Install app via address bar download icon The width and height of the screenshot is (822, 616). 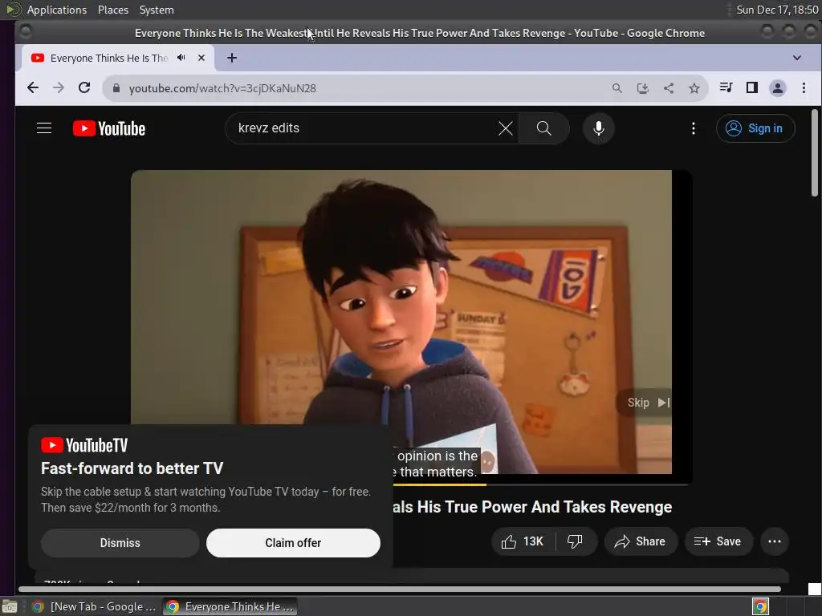(643, 88)
